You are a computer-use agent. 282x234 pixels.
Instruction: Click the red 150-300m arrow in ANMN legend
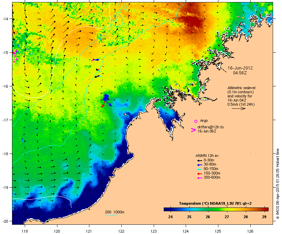199,174
